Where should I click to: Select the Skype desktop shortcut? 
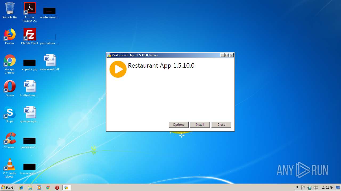10,115
